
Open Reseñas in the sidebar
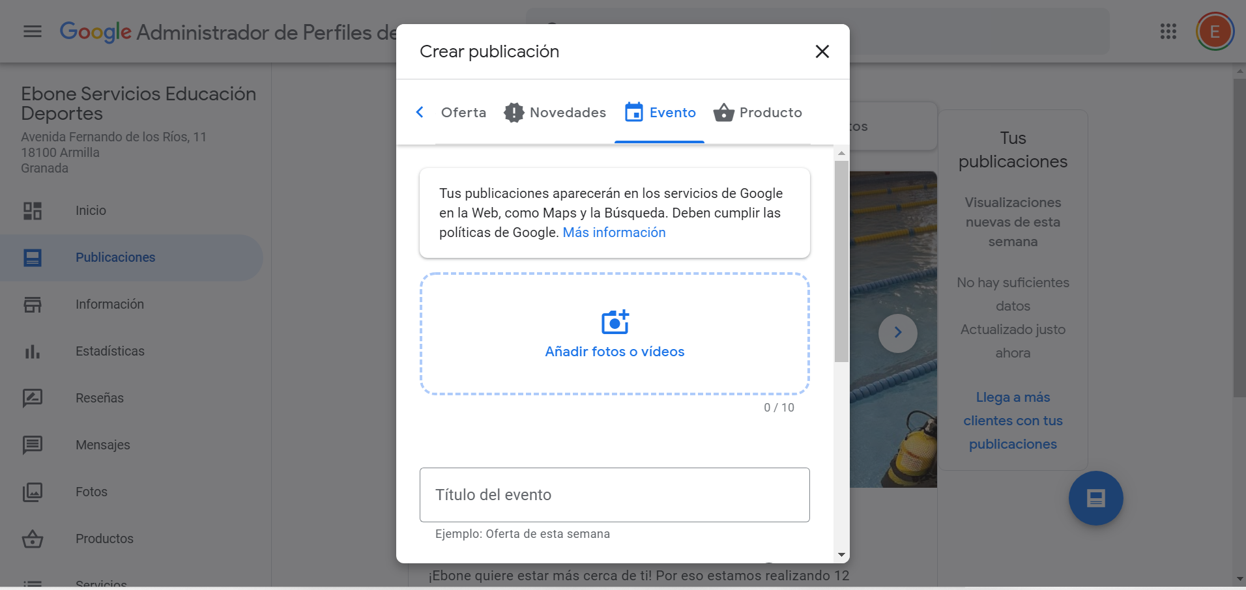pyautogui.click(x=99, y=398)
